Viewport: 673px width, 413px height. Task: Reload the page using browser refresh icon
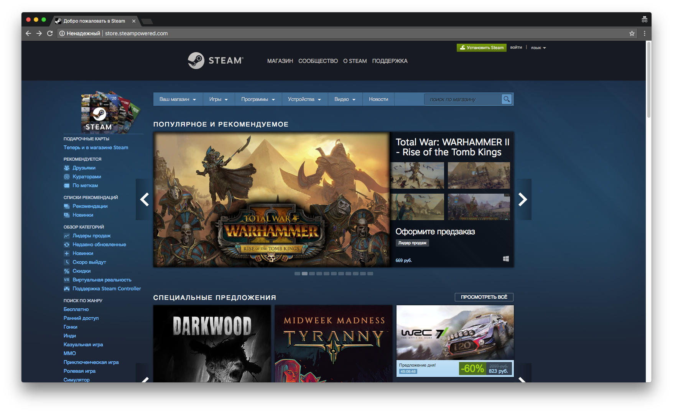point(50,33)
